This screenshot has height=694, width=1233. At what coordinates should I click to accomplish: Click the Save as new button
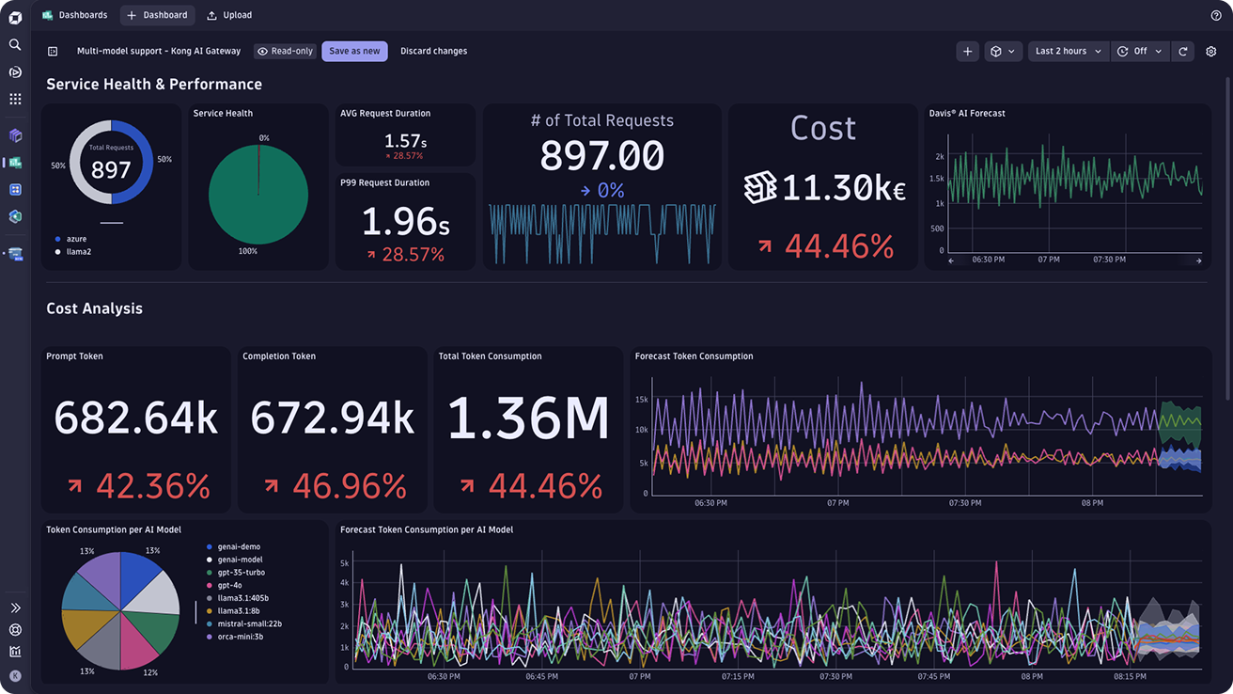click(354, 52)
